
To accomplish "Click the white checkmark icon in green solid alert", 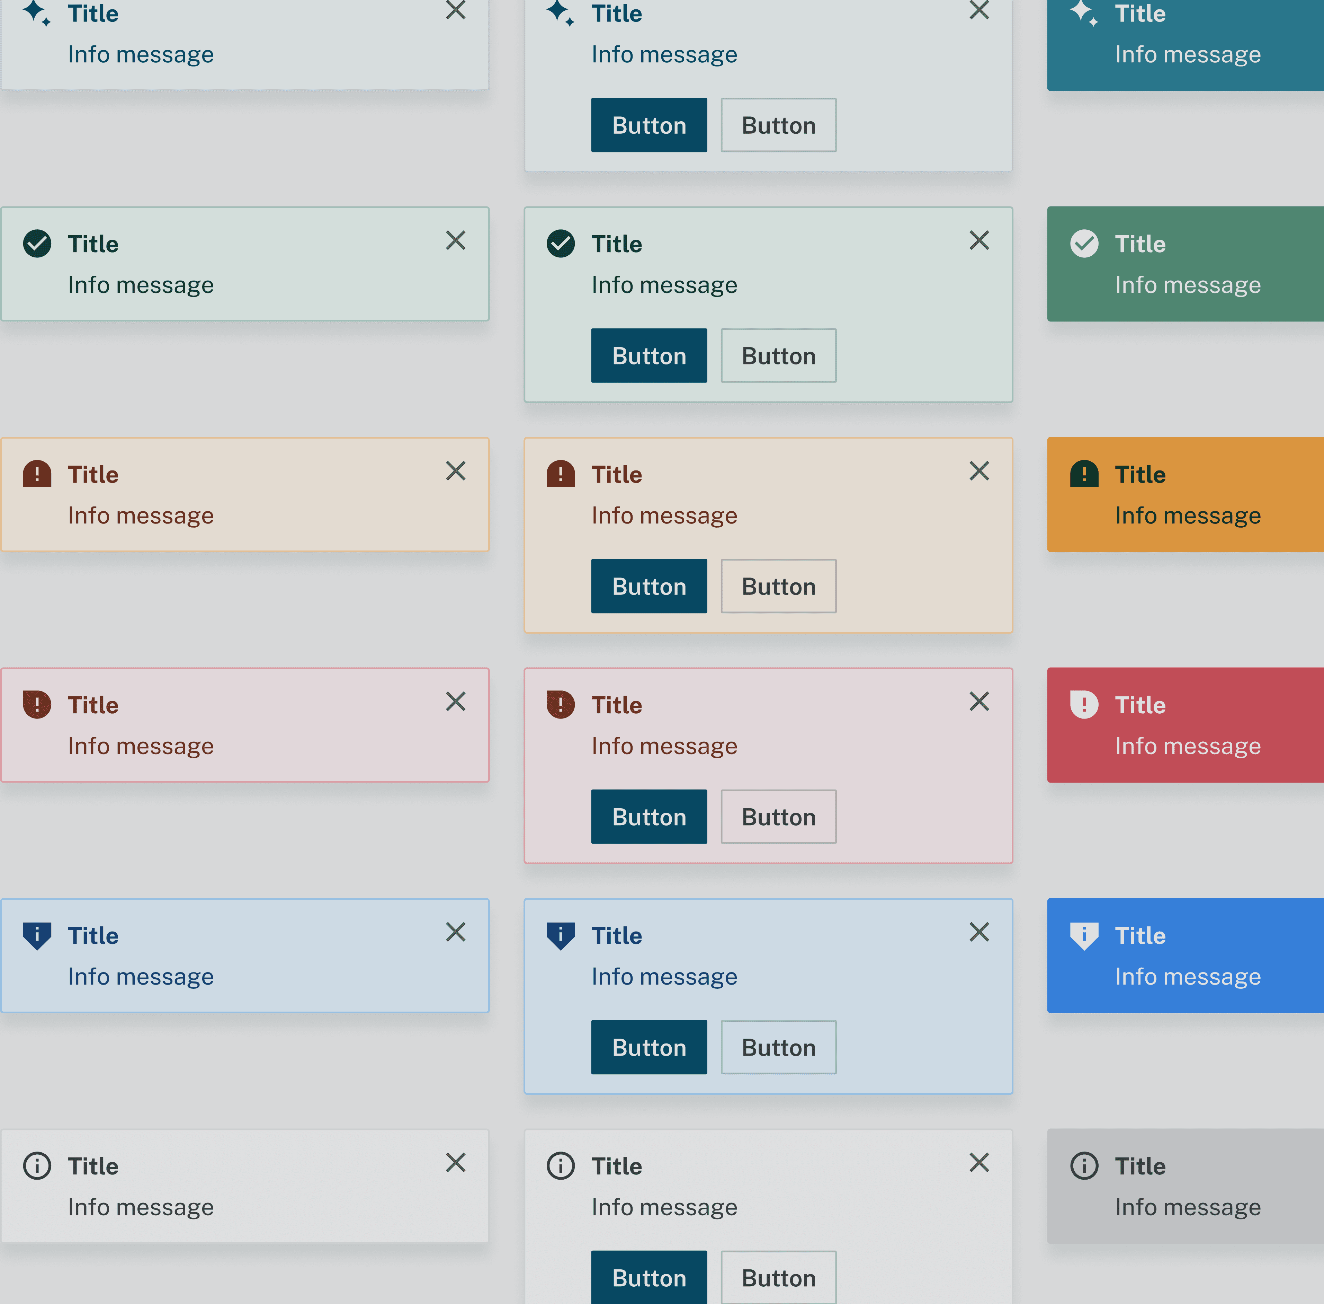I will click(x=1084, y=244).
